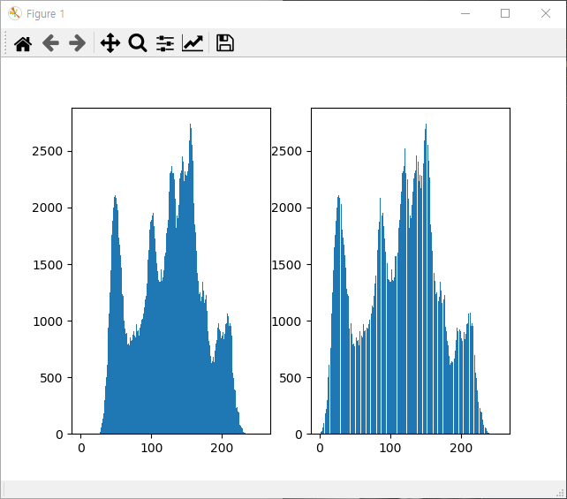Screen dimensions: 567x499
Task: Reset the view with the Home icon
Action: point(23,43)
